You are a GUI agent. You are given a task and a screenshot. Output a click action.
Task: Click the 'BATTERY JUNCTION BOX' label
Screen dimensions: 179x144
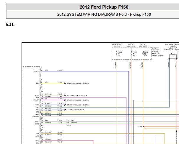click(x=157, y=52)
